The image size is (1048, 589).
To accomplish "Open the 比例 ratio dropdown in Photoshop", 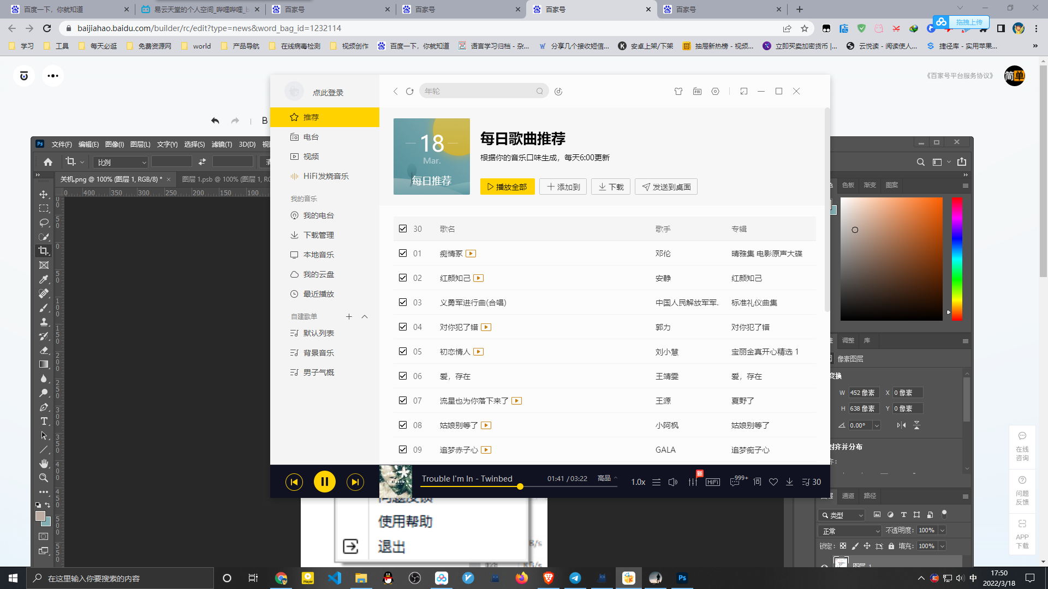I will [121, 162].
